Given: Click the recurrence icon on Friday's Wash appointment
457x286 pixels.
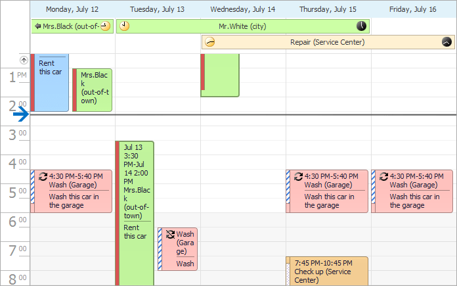Looking at the screenshot, I should [x=384, y=176].
